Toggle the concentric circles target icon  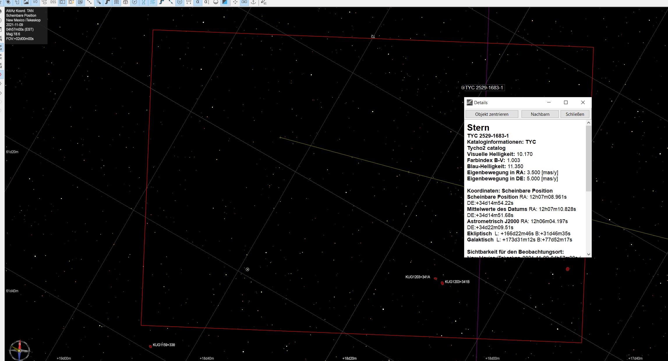(80, 2)
